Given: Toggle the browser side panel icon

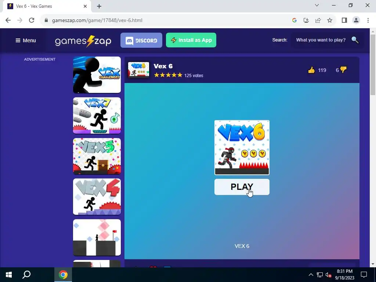Looking at the screenshot, I should point(344,21).
